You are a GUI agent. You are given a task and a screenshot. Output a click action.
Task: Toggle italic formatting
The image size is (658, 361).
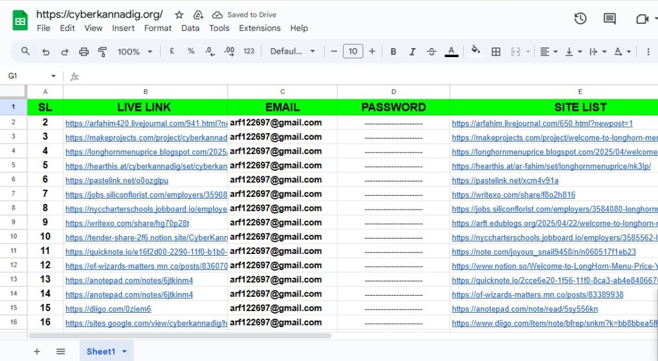413,51
